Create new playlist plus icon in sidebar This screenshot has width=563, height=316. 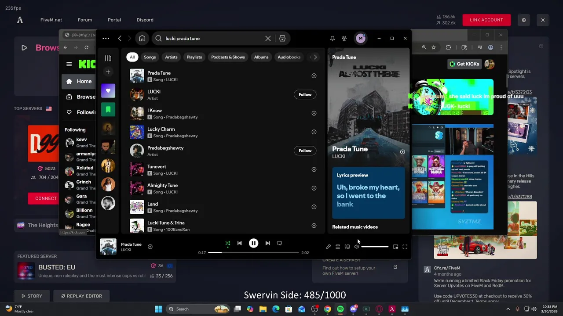[x=108, y=72]
